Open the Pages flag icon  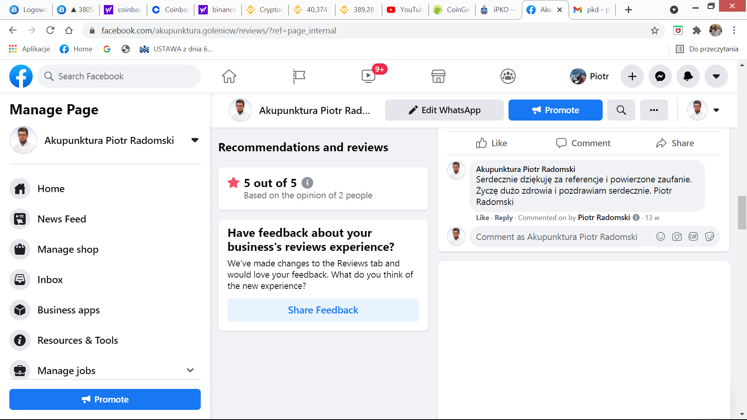(x=299, y=76)
